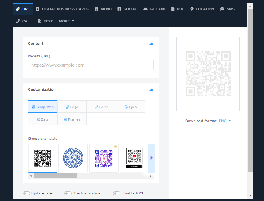
Task: Click the Location pin icon
Action: coord(192,9)
